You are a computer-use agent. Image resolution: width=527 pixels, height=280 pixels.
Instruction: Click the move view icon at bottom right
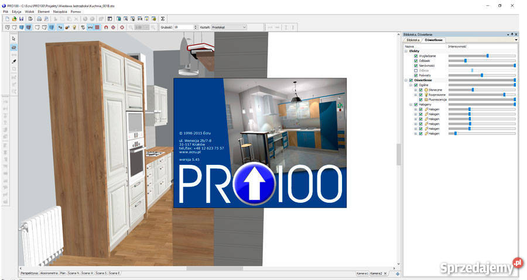(x=398, y=274)
